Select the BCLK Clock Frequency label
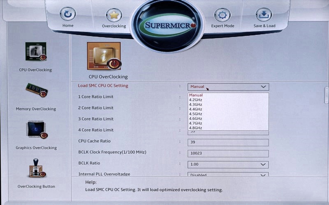 coord(112,152)
